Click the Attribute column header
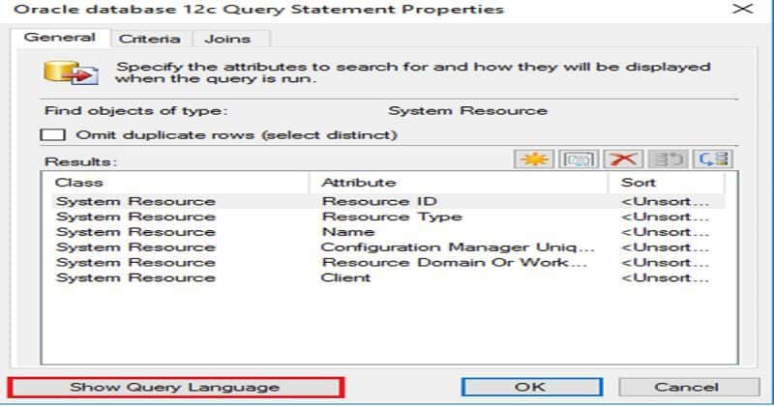Viewport: 774px width, 406px height. point(460,182)
